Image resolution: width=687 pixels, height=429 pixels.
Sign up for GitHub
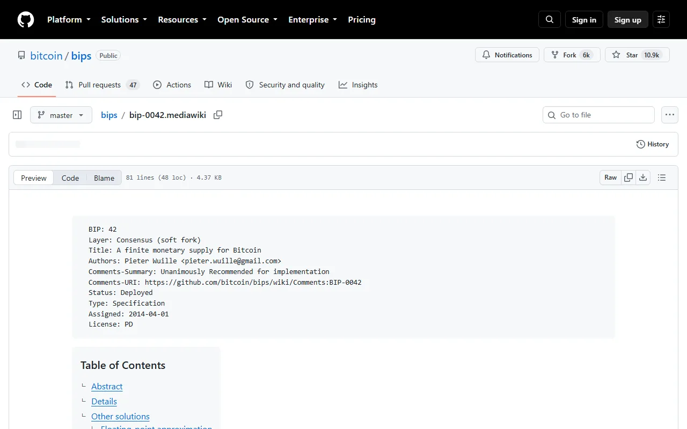tap(628, 20)
